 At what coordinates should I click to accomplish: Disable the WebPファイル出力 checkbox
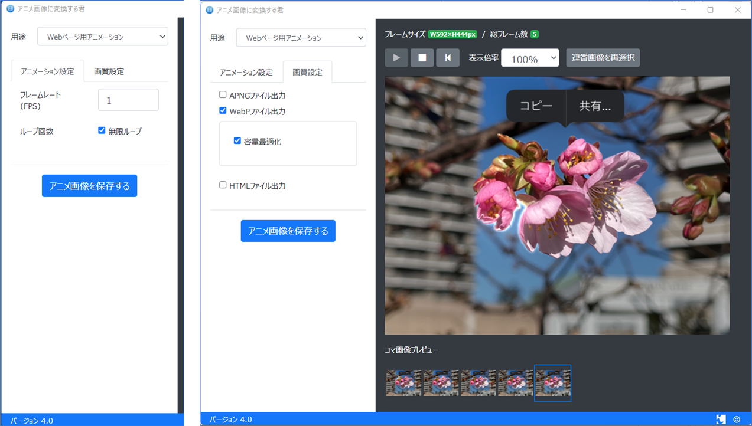pos(223,110)
